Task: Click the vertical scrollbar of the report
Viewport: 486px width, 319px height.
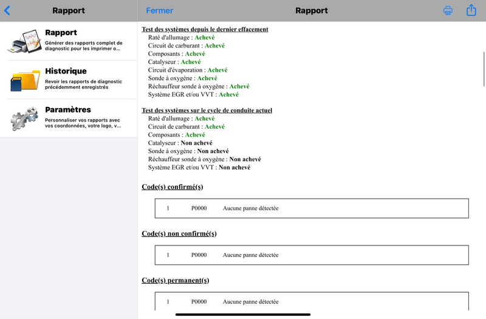Action: 484,69
